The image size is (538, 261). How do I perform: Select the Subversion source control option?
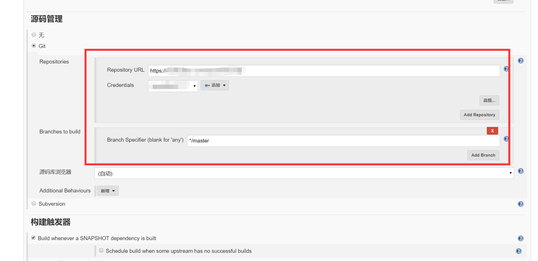[x=34, y=203]
